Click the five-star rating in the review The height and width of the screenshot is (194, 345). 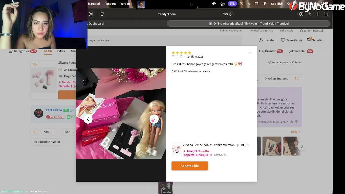(x=181, y=53)
